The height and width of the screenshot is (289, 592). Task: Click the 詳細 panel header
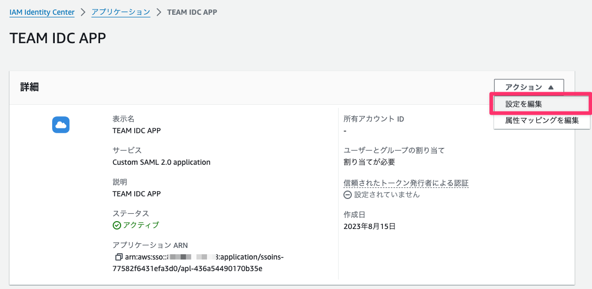pyautogui.click(x=29, y=87)
